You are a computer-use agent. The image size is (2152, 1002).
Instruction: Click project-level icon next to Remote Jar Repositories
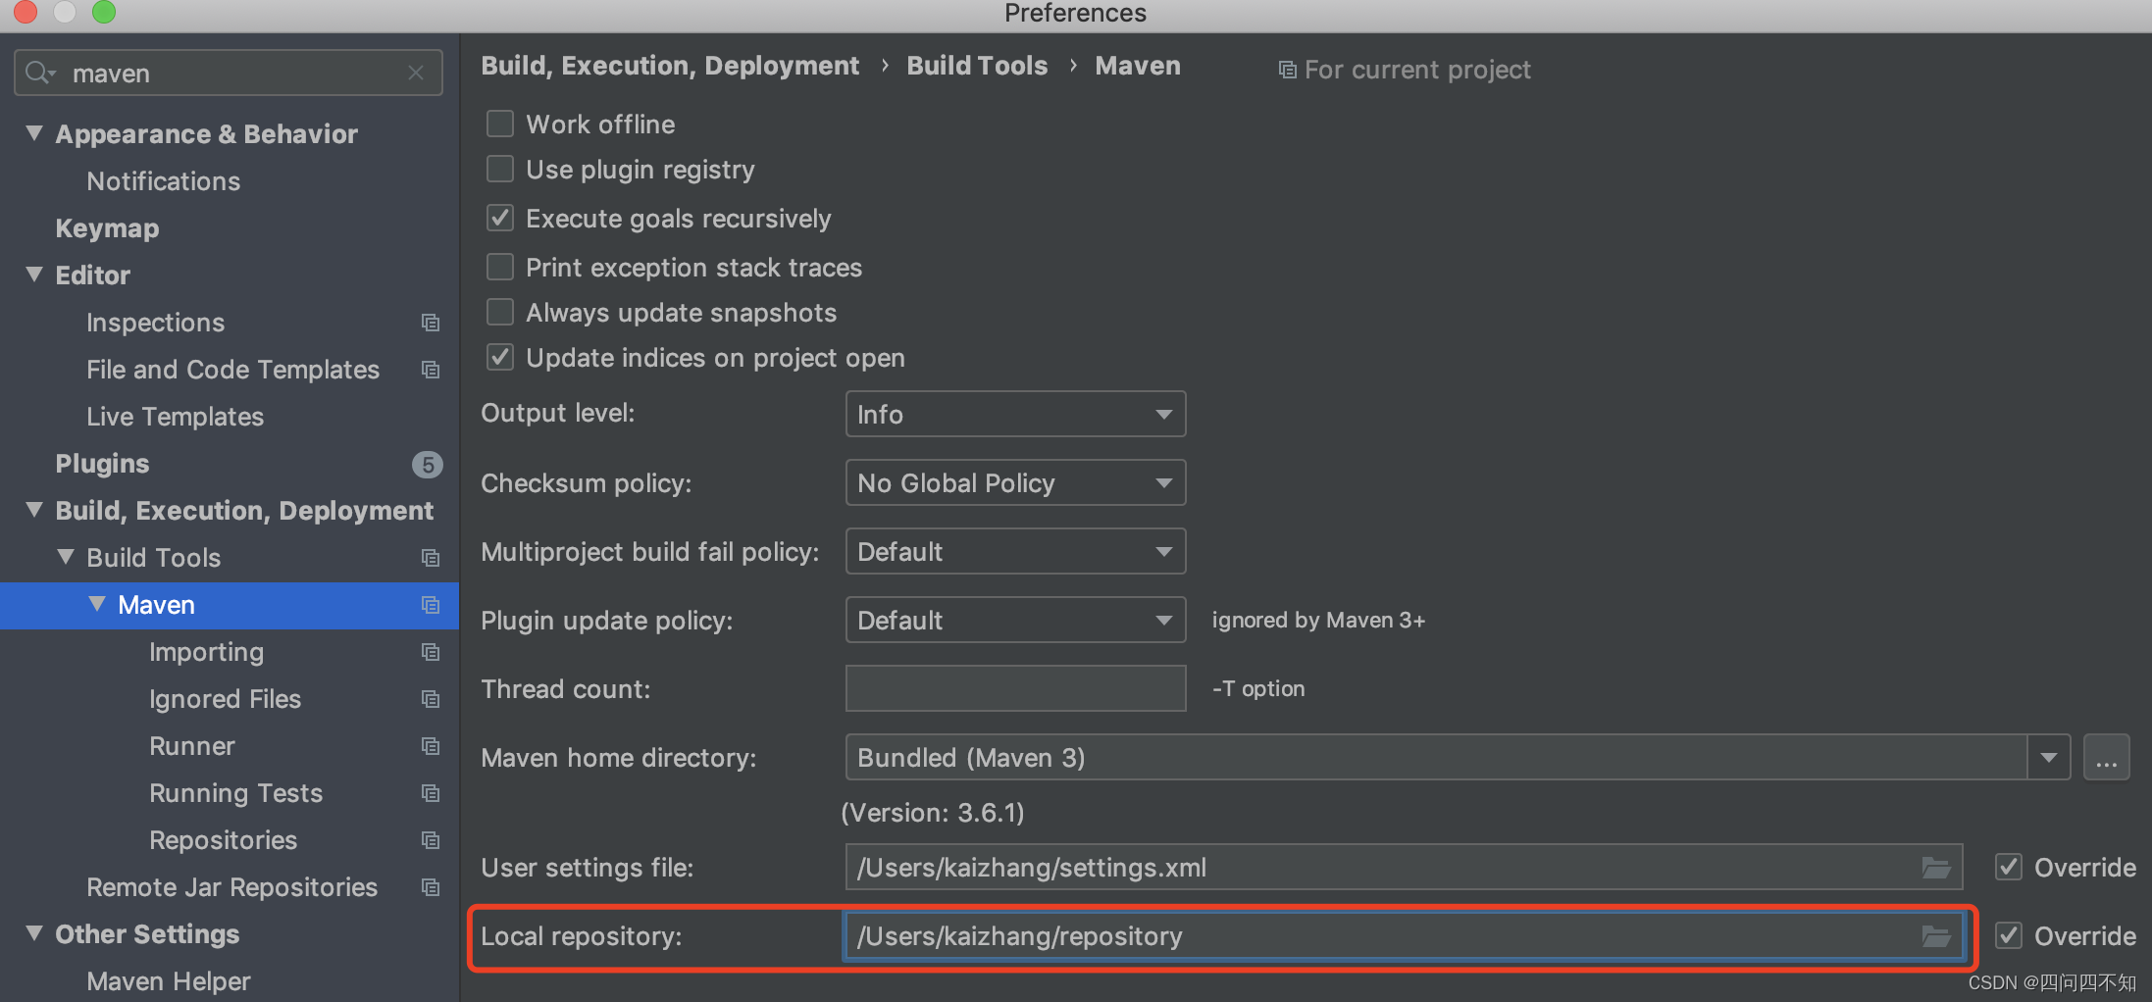(430, 887)
